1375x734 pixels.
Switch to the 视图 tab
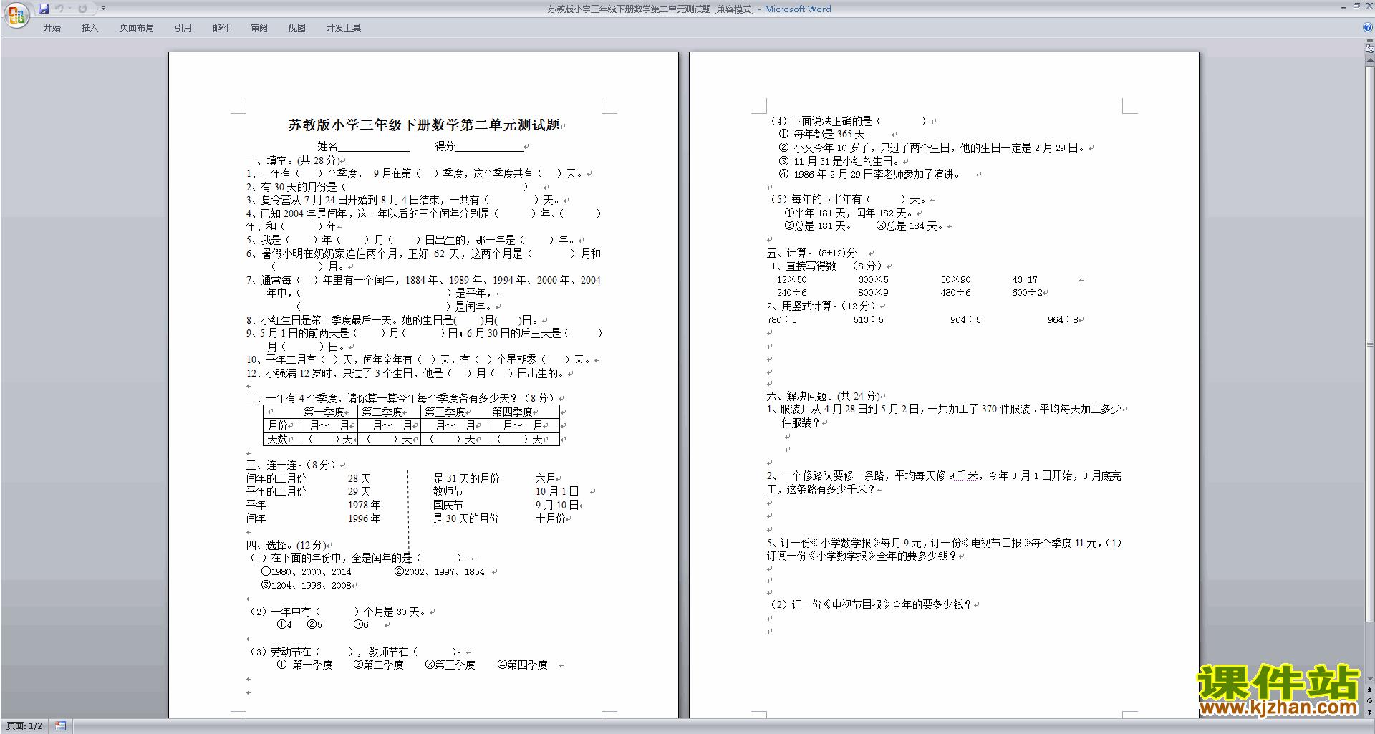pos(297,28)
